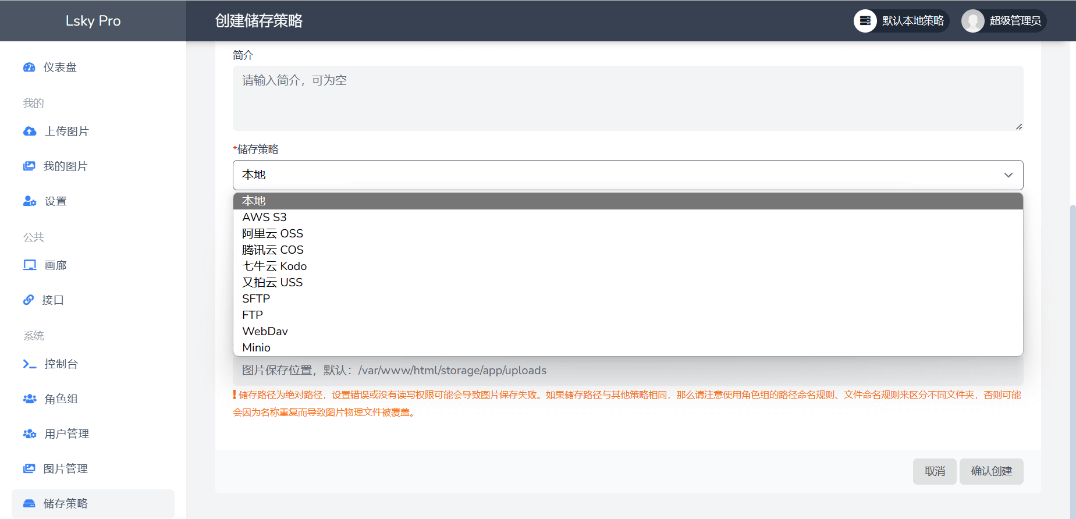Select AWS S3 from strategy list
The height and width of the screenshot is (519, 1076).
tap(264, 217)
